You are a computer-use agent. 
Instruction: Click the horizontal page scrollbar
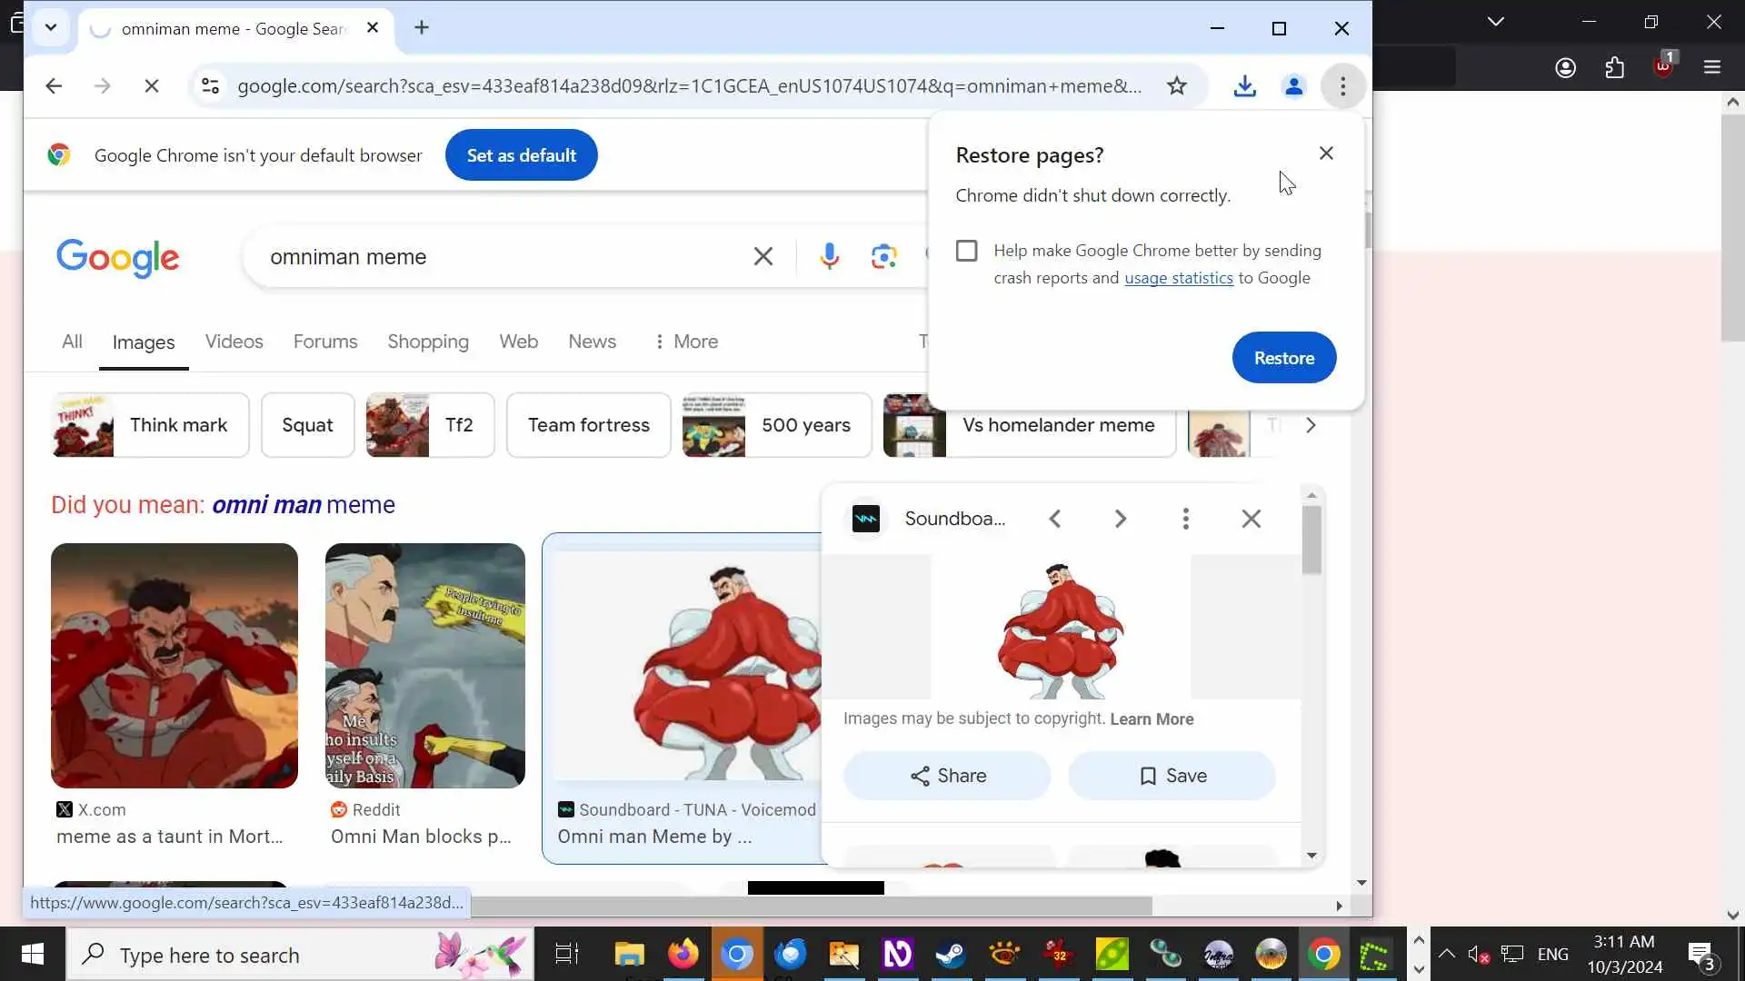tap(809, 906)
